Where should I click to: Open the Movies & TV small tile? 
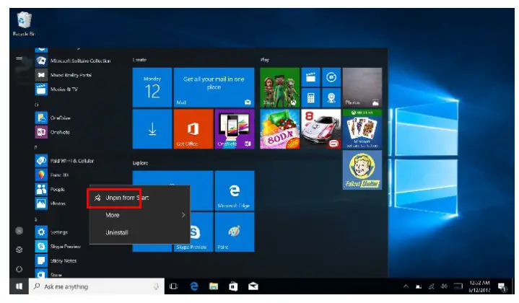[x=310, y=77]
